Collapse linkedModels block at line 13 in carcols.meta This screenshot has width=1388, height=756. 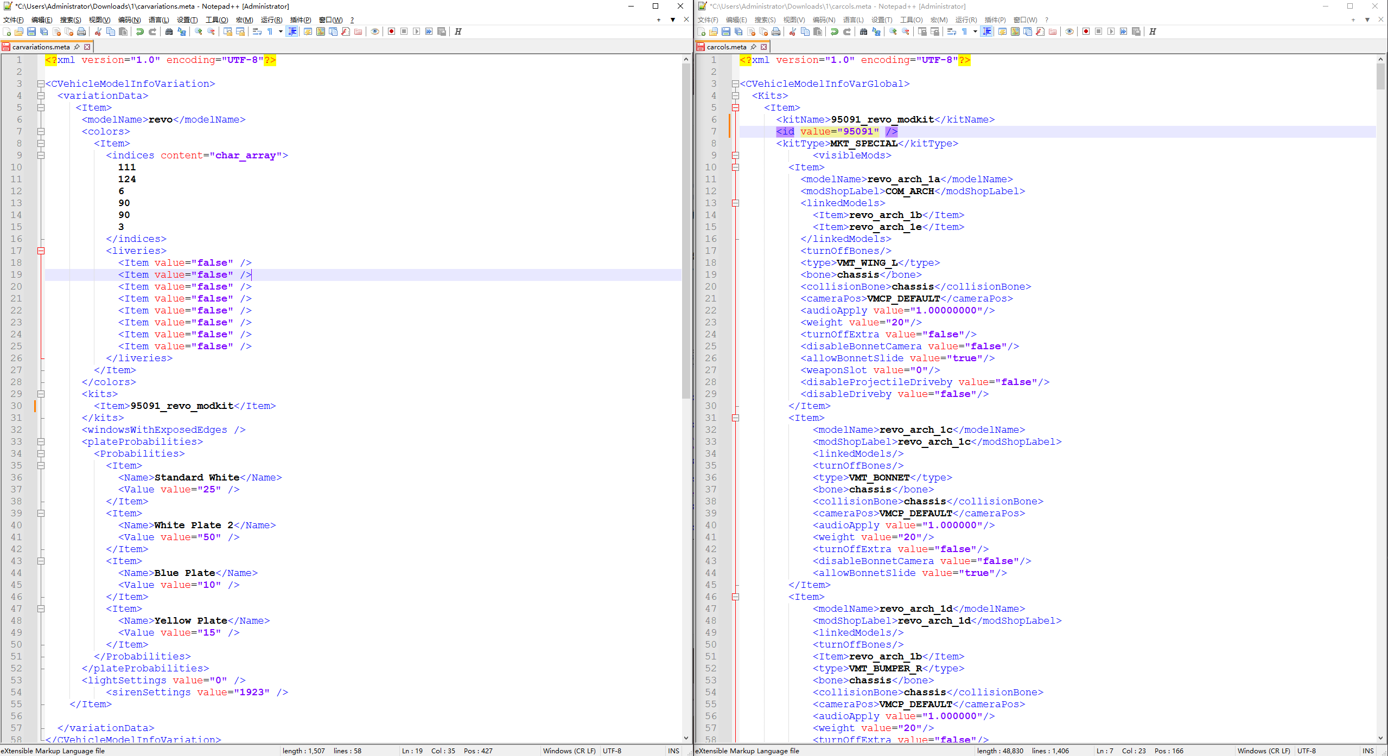tap(735, 203)
